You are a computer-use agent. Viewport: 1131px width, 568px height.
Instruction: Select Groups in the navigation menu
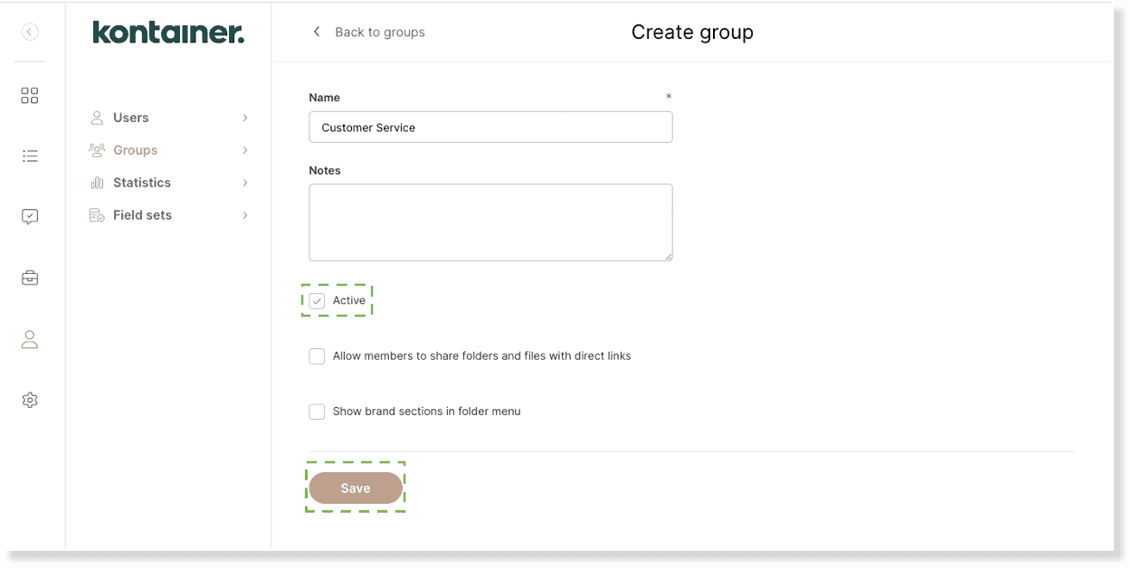(135, 150)
